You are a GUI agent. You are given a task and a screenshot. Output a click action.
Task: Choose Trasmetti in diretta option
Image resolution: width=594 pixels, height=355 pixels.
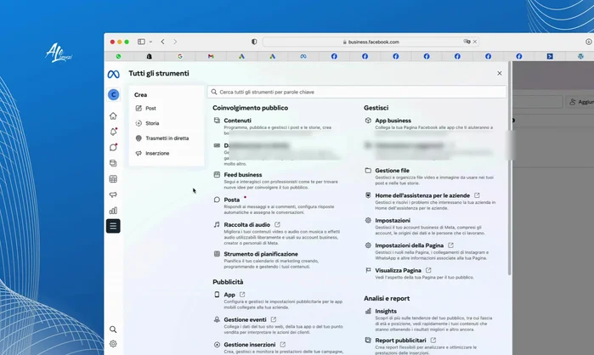point(167,138)
